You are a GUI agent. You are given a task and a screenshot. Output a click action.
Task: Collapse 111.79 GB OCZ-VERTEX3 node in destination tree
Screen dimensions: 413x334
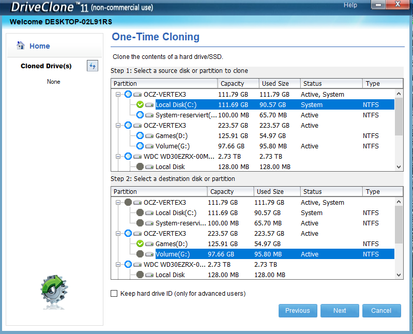coord(118,202)
